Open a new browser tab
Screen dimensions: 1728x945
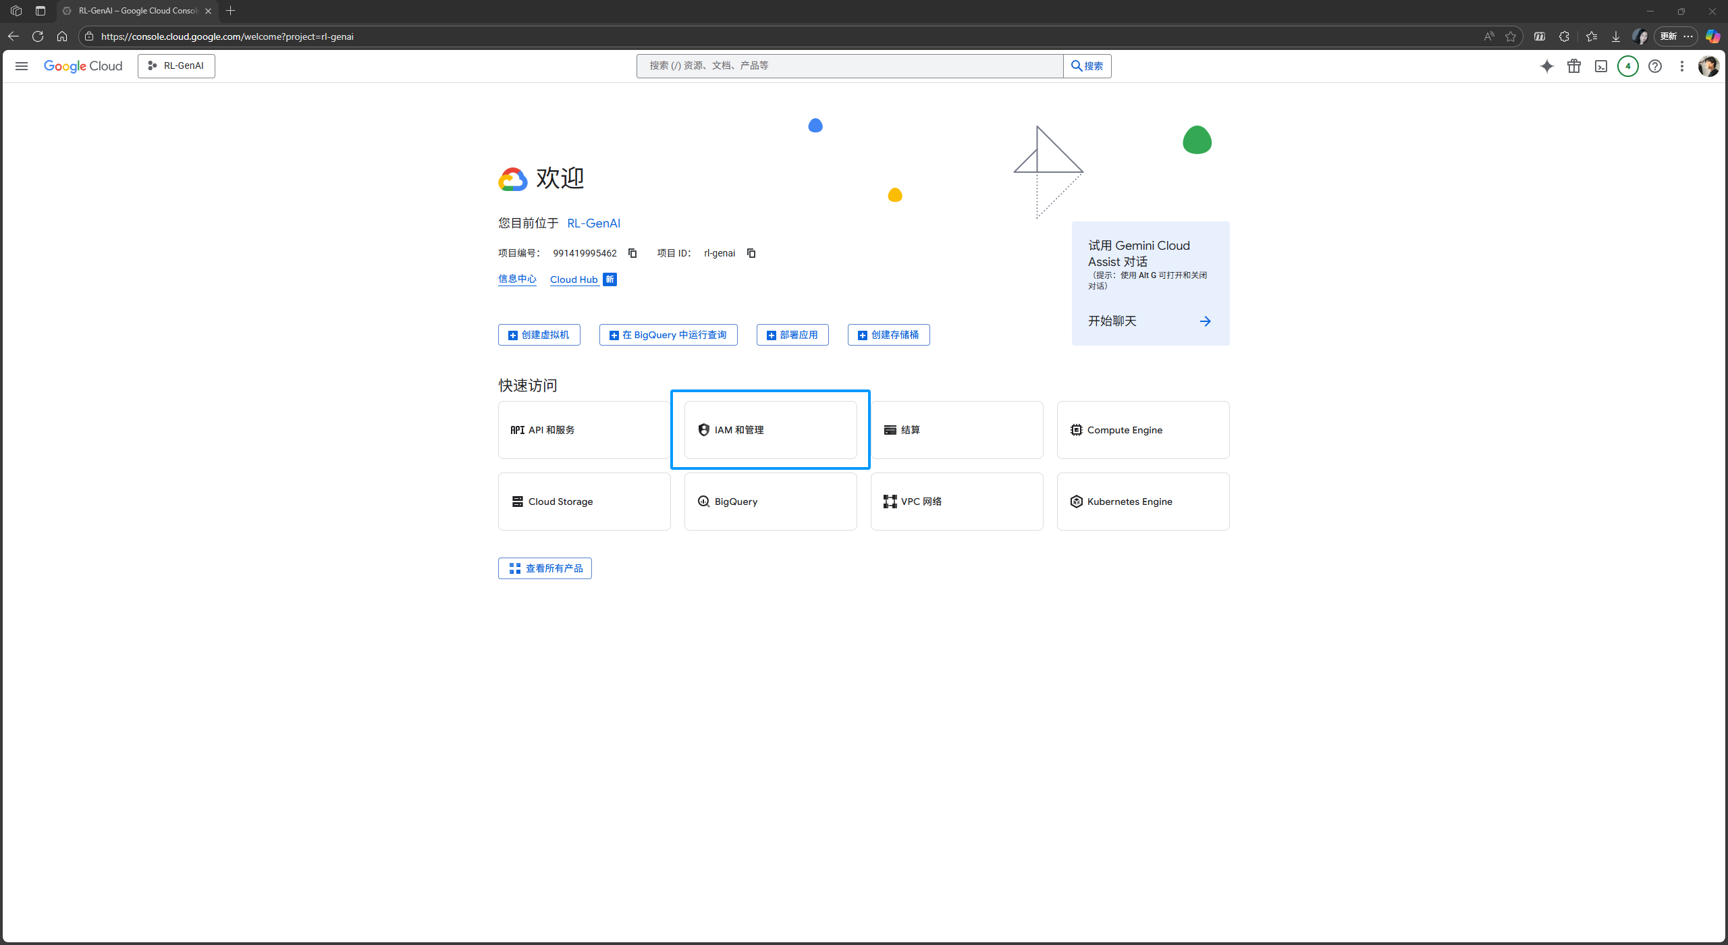pyautogui.click(x=231, y=11)
